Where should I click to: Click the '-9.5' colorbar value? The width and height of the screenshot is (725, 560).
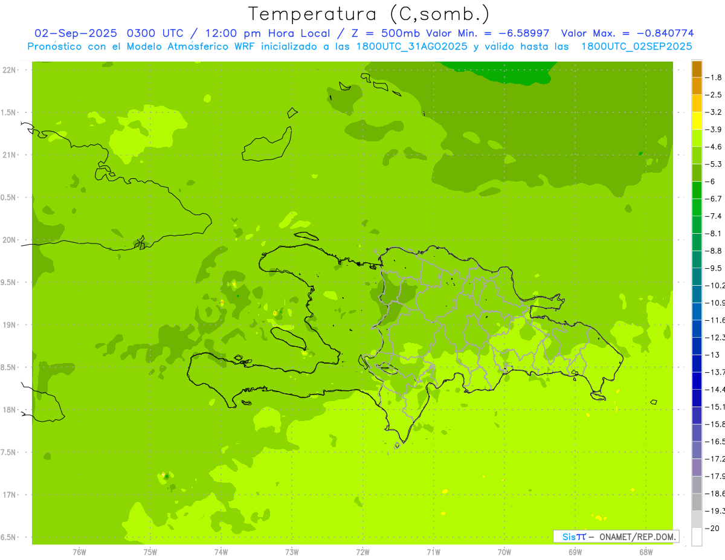pyautogui.click(x=714, y=268)
